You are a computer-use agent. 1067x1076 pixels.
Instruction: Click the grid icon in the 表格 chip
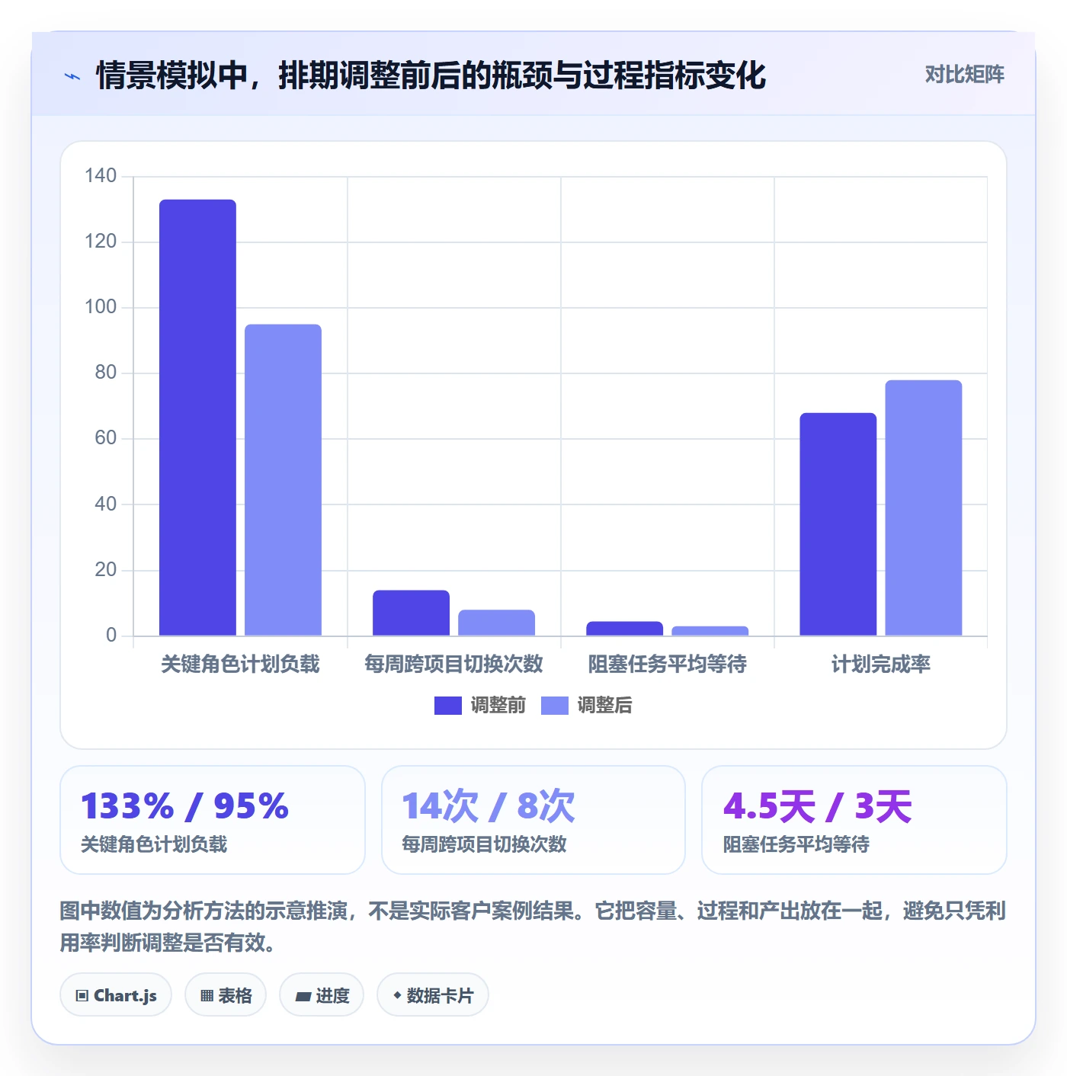207,996
